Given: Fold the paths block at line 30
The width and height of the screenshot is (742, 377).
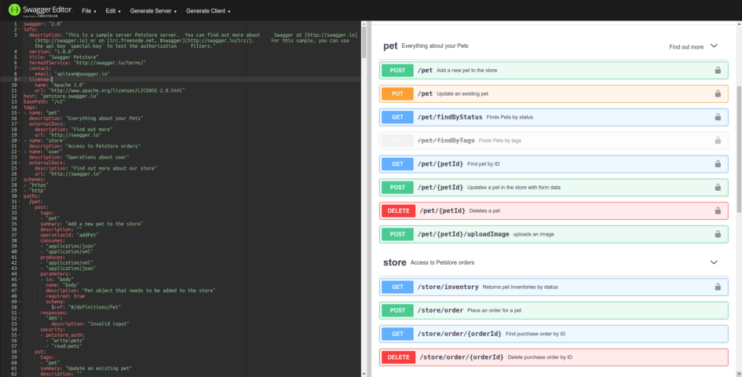Looking at the screenshot, I should [x=20, y=196].
